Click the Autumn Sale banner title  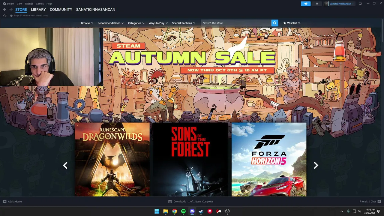[192, 58]
